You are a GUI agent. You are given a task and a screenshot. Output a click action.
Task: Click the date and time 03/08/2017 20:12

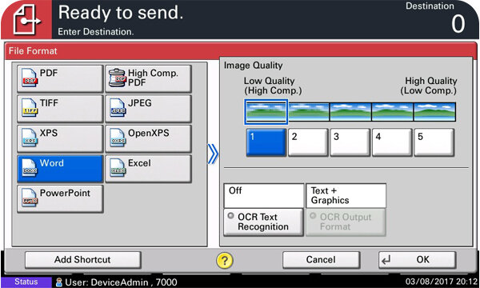[441, 282]
